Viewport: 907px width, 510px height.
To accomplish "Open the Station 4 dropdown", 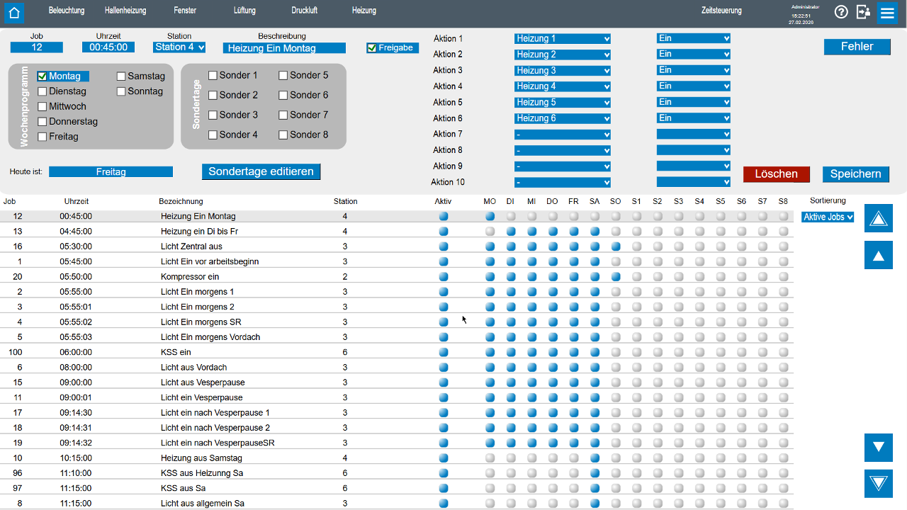I will [x=179, y=47].
